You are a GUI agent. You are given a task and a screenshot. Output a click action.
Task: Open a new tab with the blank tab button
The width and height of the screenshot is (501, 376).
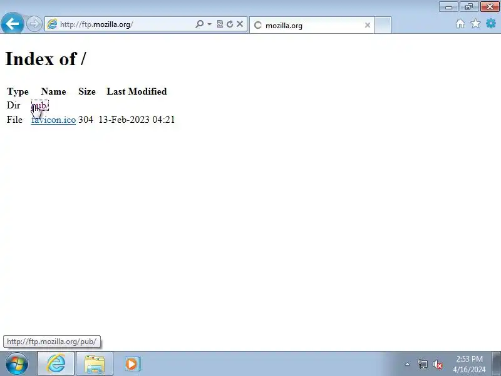(x=383, y=25)
